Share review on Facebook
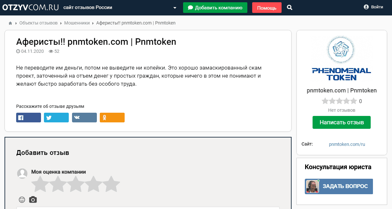 tap(28, 118)
